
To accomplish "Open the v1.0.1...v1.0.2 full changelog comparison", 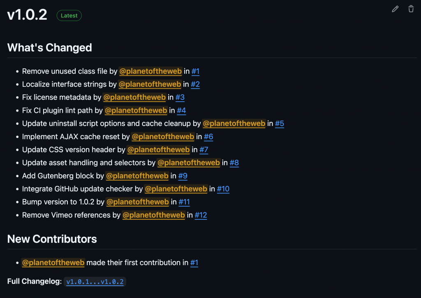I will click(95, 282).
